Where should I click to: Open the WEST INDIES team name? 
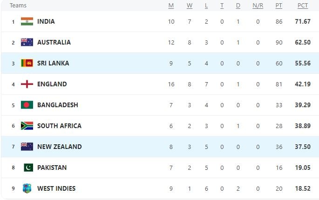point(56,188)
